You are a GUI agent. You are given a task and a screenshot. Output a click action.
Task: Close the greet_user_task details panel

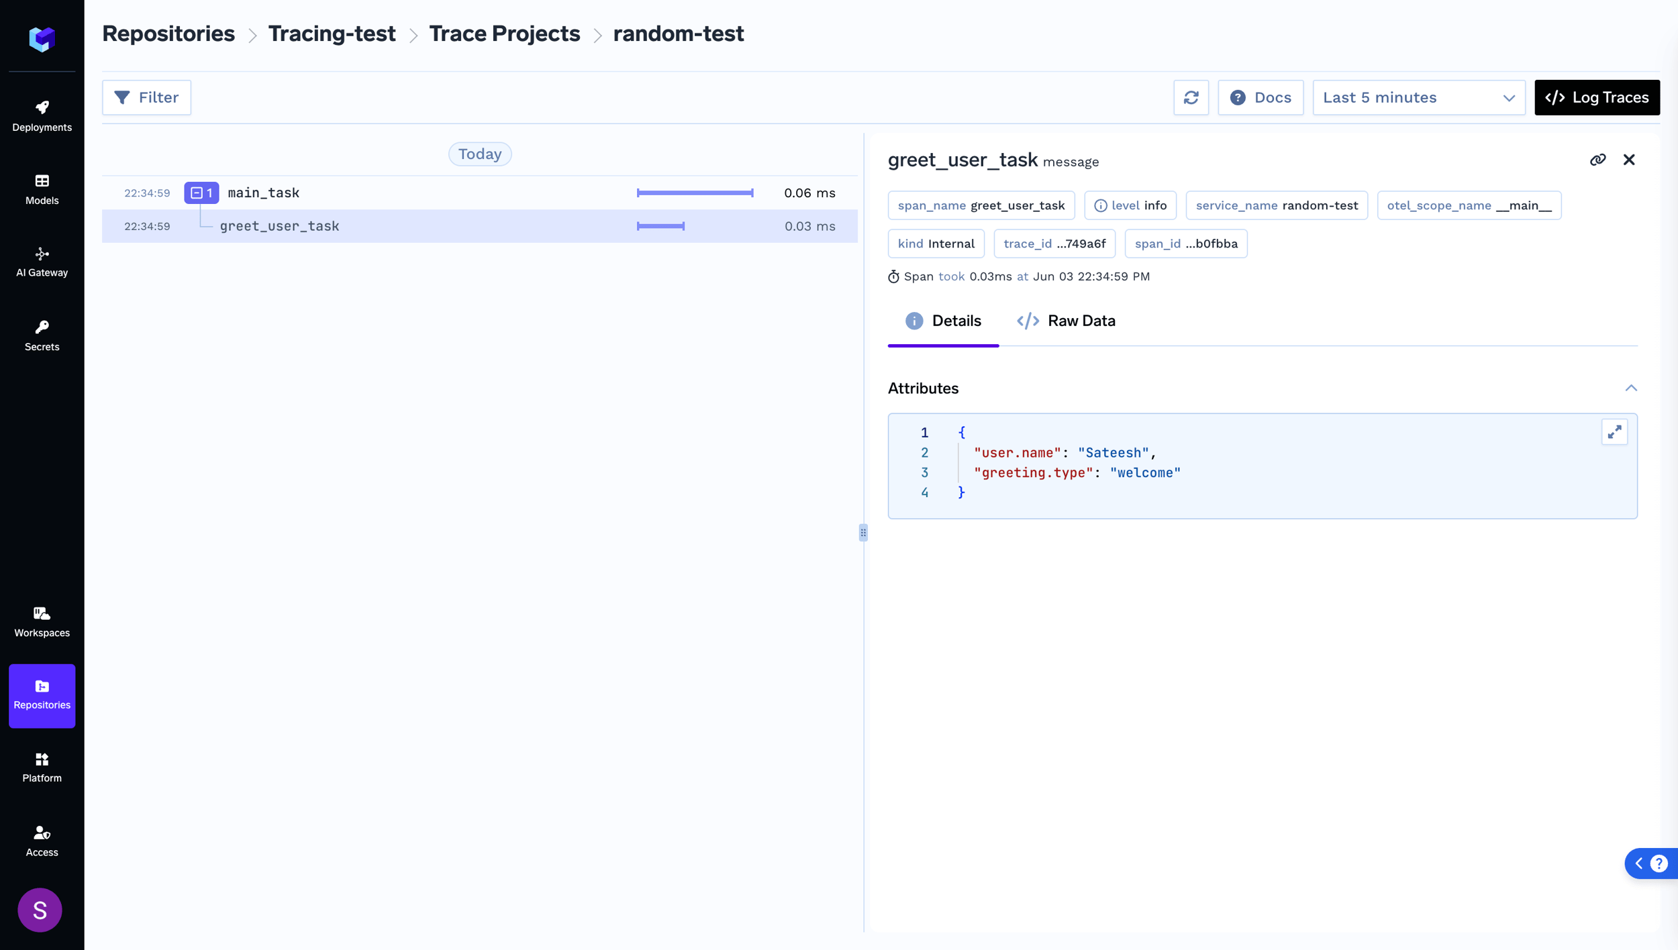1629,160
